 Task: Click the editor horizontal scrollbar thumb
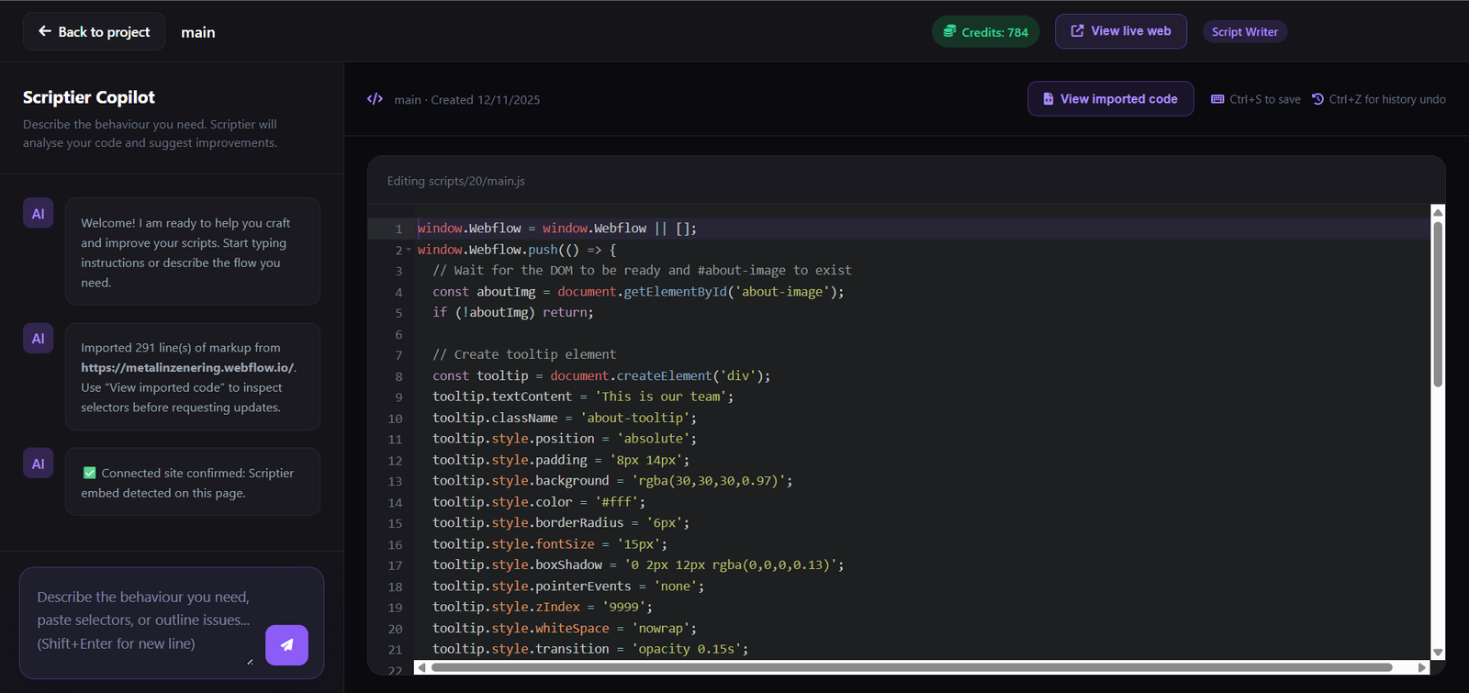click(x=912, y=667)
